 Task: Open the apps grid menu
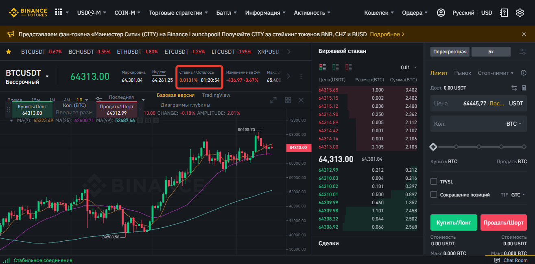59,12
